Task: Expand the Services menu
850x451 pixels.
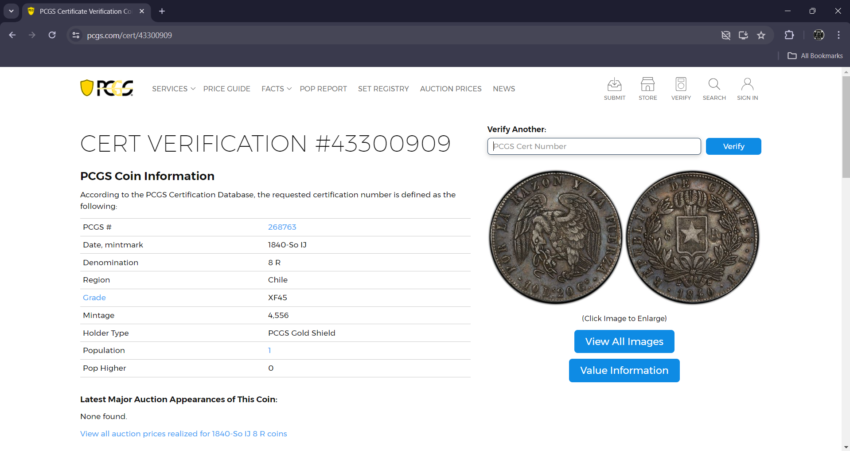Action: click(174, 89)
